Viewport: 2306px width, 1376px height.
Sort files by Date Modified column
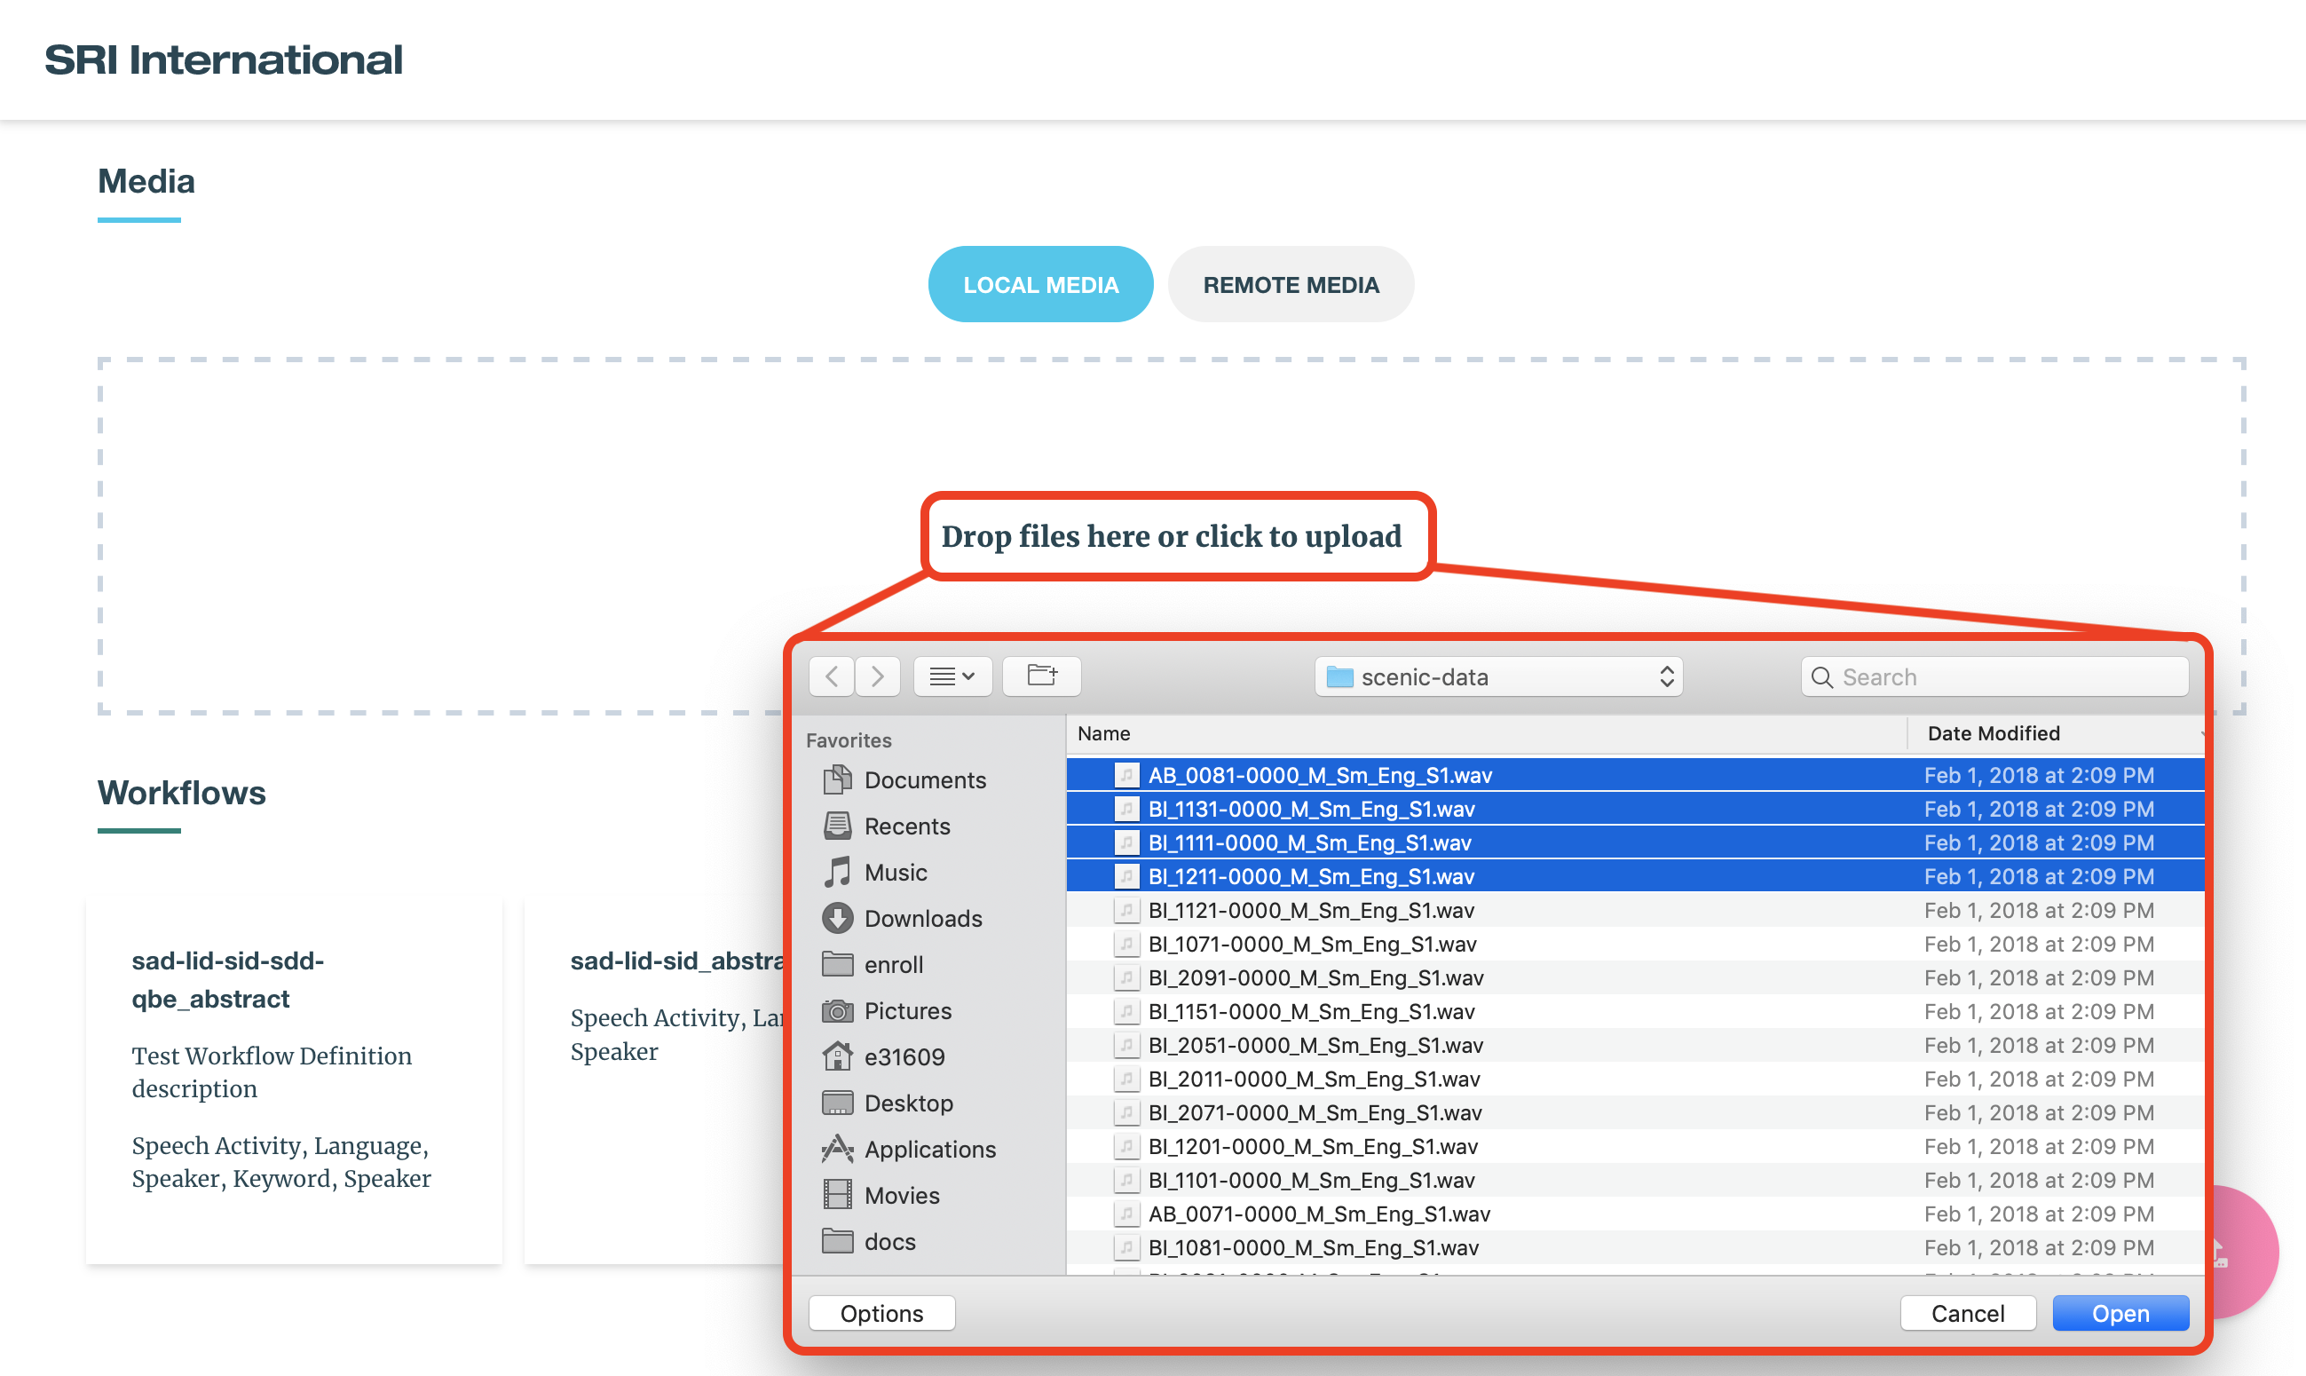pos(1993,733)
